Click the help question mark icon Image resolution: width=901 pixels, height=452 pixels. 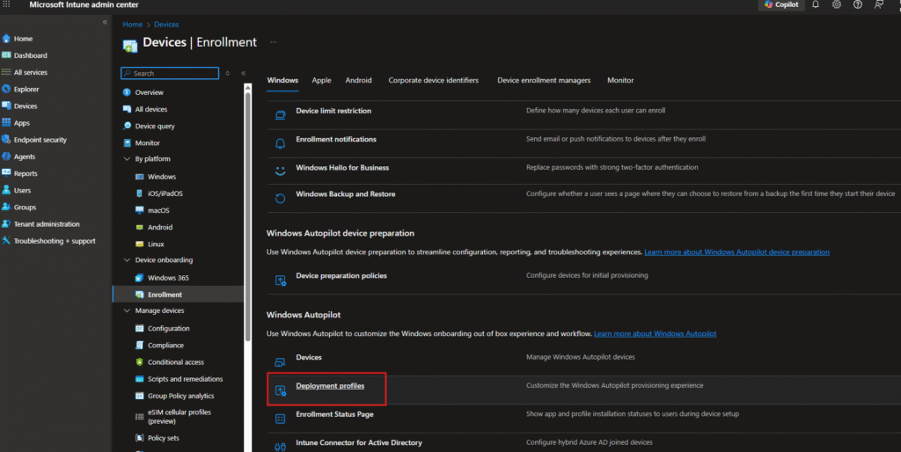point(858,4)
